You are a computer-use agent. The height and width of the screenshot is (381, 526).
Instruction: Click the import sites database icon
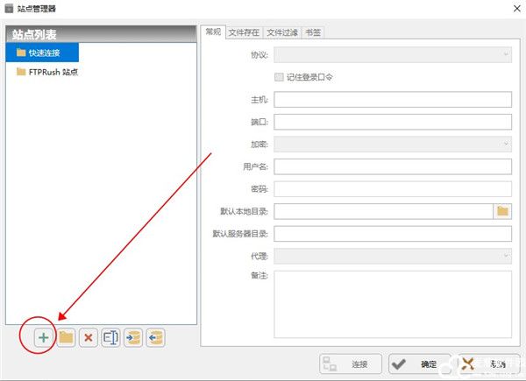[132, 337]
